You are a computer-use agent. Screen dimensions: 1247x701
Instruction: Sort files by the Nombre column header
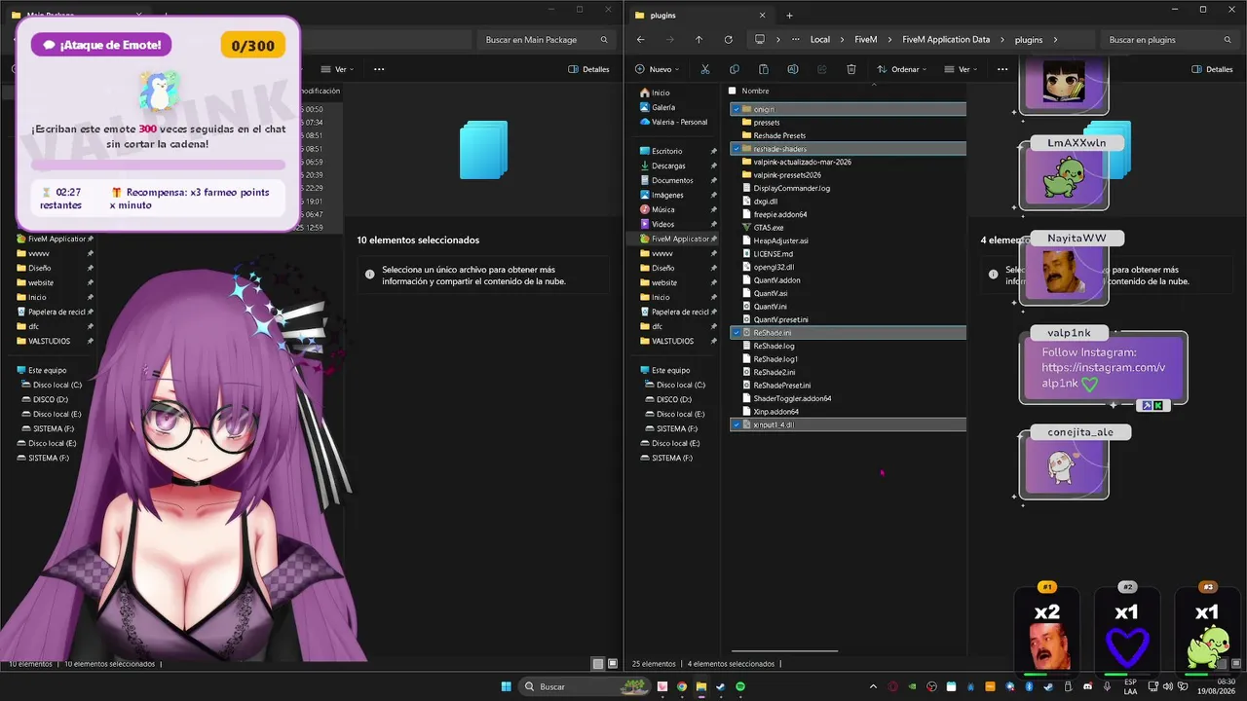[755, 91]
